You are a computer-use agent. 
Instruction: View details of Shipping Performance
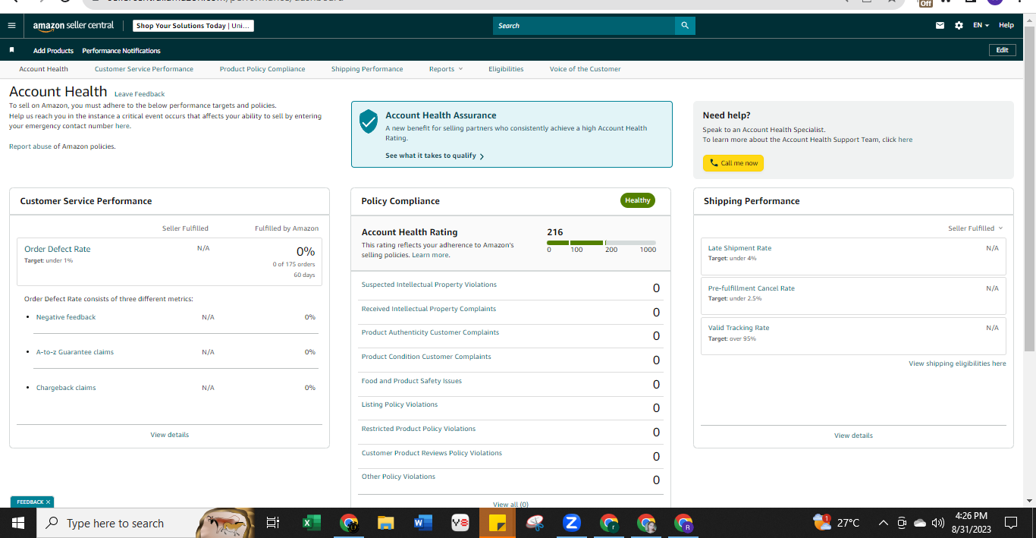pyautogui.click(x=853, y=436)
